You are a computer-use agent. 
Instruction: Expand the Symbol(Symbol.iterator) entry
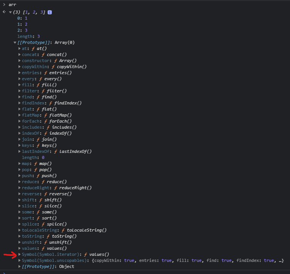19,255
